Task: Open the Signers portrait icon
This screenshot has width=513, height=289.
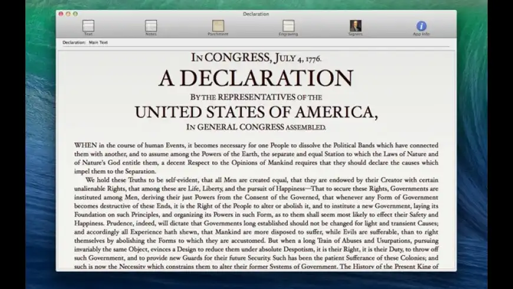Action: point(356,26)
